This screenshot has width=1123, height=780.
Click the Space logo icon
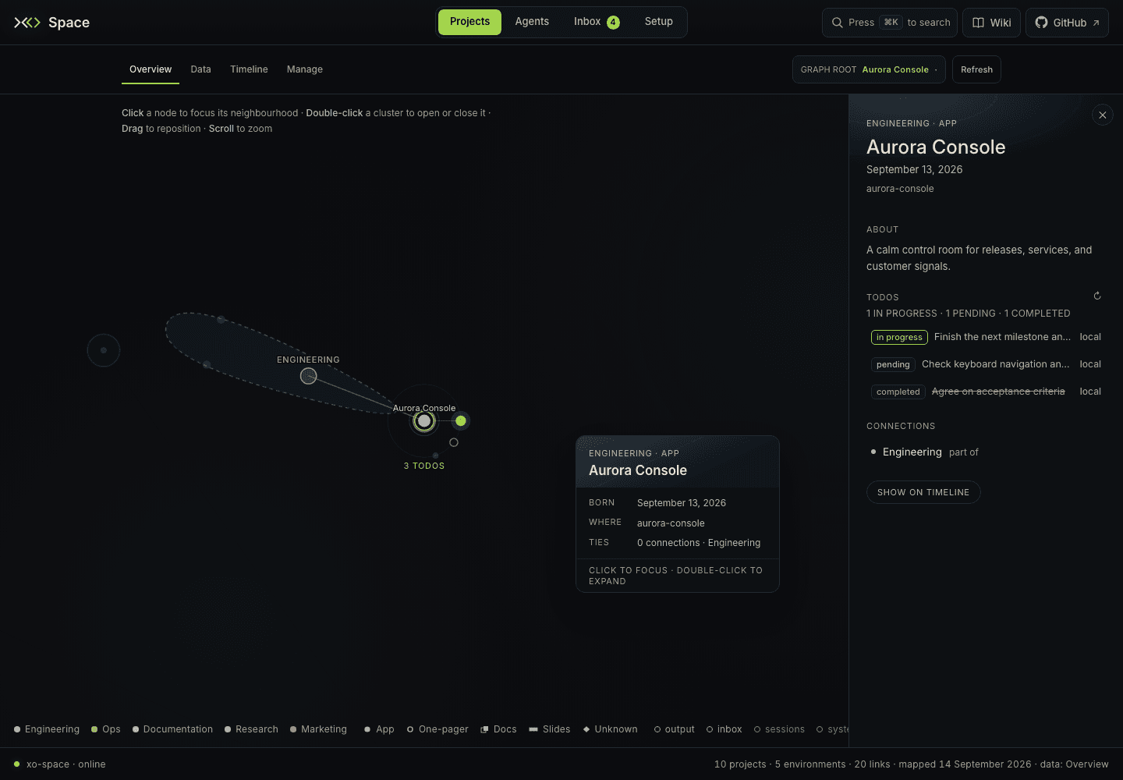point(27,23)
